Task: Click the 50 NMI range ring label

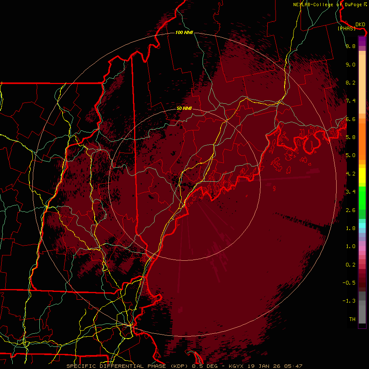Action: coord(184,109)
